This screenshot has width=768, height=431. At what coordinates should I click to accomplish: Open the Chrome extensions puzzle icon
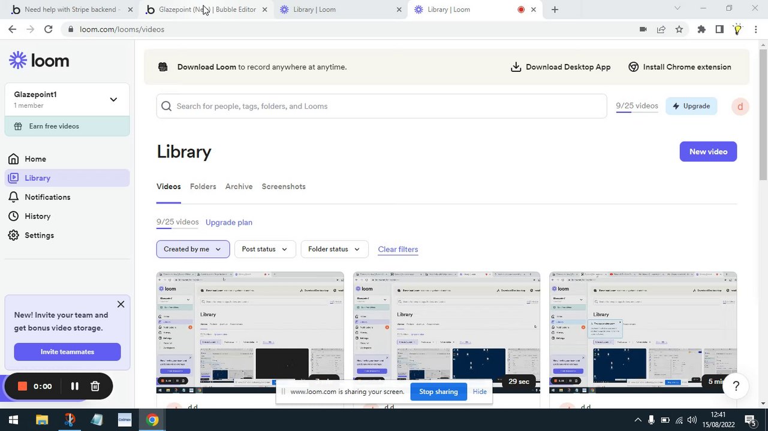coord(701,29)
